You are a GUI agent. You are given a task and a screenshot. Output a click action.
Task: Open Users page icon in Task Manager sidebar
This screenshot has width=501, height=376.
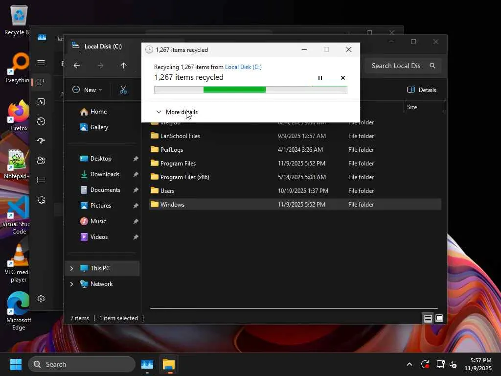click(x=41, y=160)
